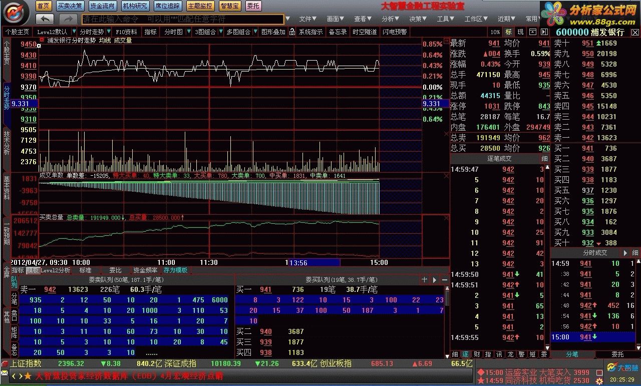Click the 图形叠加 toolbar item
Screen dimensions: 641x386
point(273,32)
